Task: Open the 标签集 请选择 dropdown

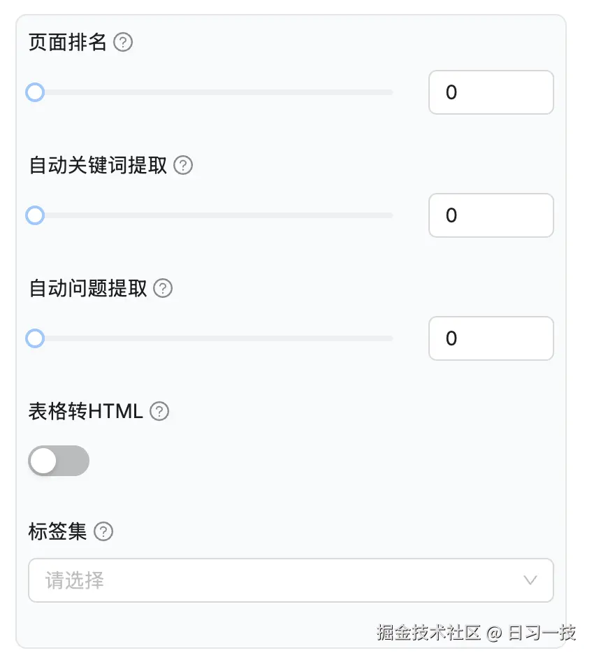Action: pos(280,580)
